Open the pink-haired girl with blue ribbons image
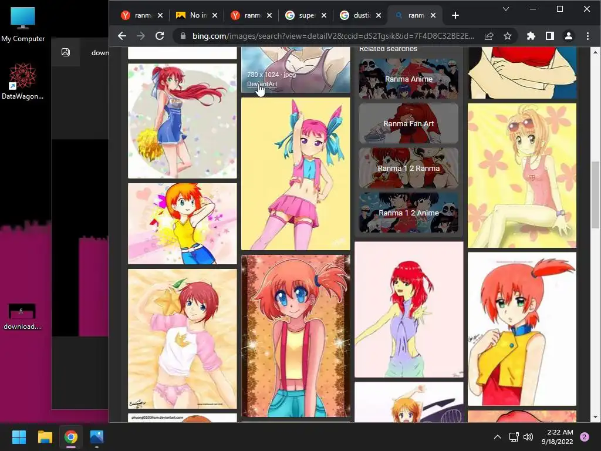601x451 pixels. point(296,174)
